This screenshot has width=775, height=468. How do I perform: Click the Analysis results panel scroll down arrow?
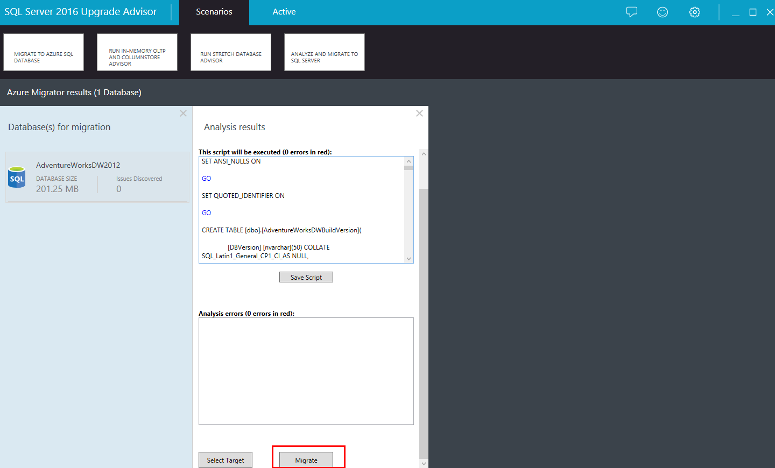[x=424, y=463]
